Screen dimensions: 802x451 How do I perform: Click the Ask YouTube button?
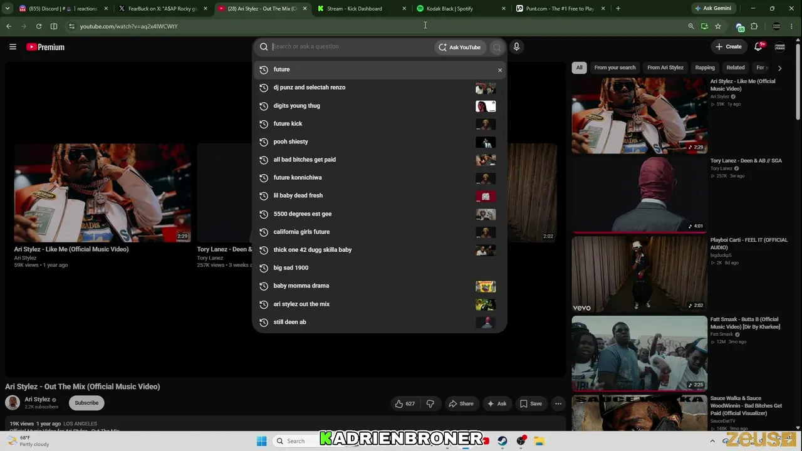459,47
